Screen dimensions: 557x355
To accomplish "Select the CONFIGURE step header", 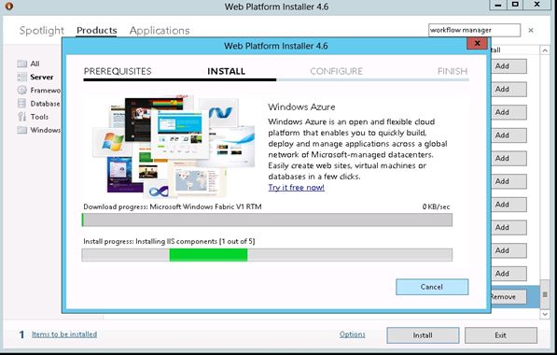I will (x=337, y=71).
